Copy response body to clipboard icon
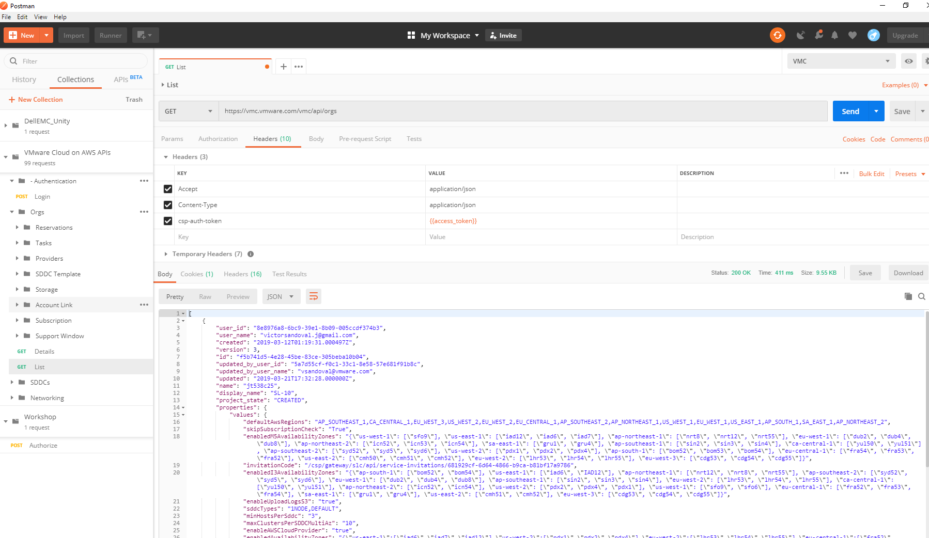This screenshot has width=929, height=538. (x=908, y=296)
